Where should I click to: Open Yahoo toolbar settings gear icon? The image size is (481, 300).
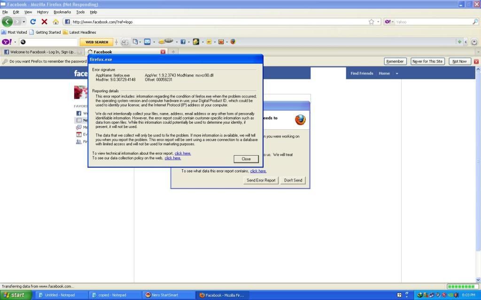click(474, 42)
